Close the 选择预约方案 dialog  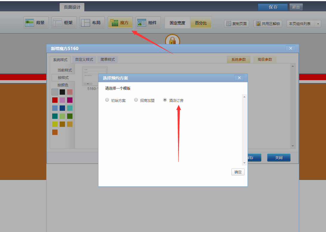point(239,78)
